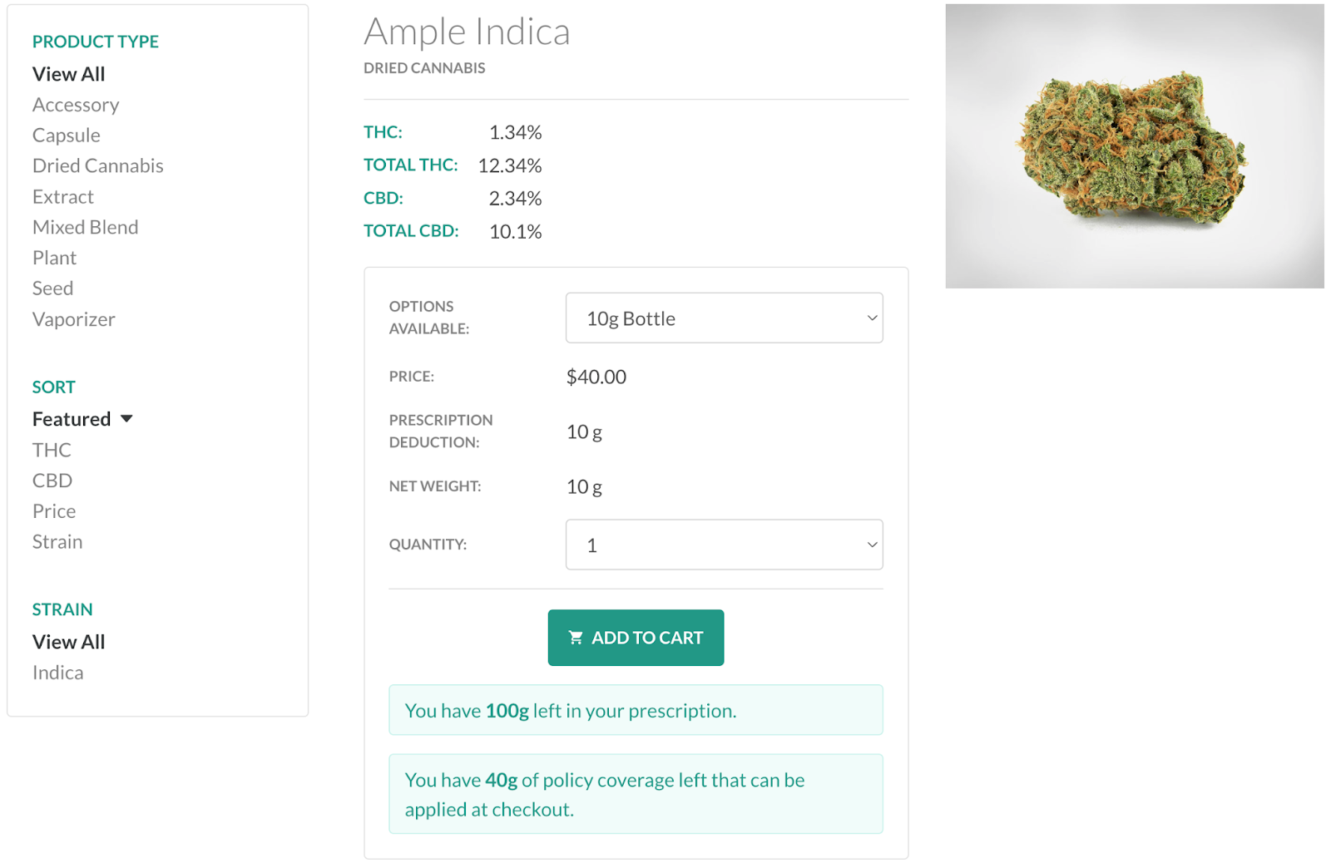
Task: Open the Options Available dropdown
Action: (724, 318)
